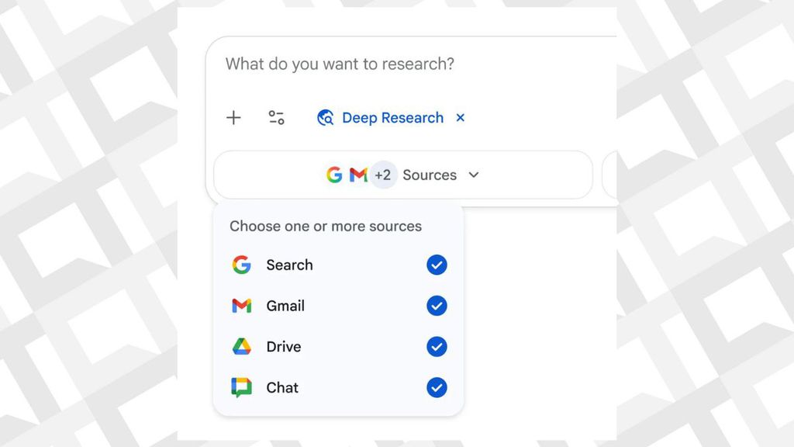The height and width of the screenshot is (447, 794).
Task: Select the Google Drive triangle icon
Action: [x=241, y=347]
